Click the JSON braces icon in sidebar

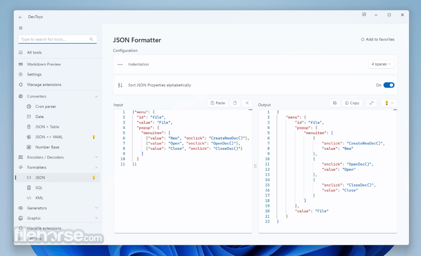tap(29, 177)
